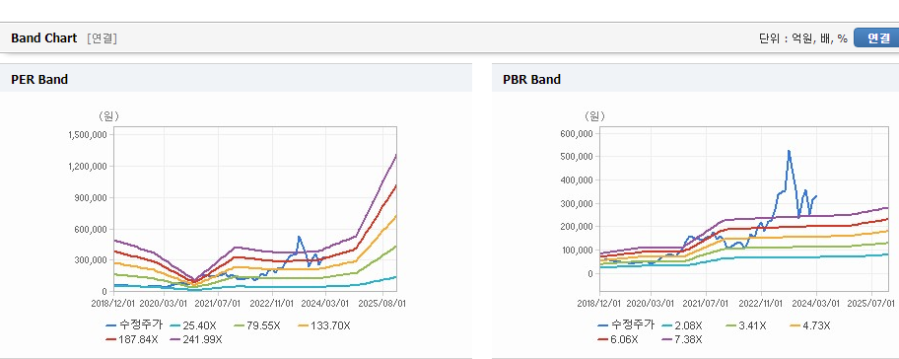899x359 pixels.
Task: Click the 연결 button
Action: (876, 37)
